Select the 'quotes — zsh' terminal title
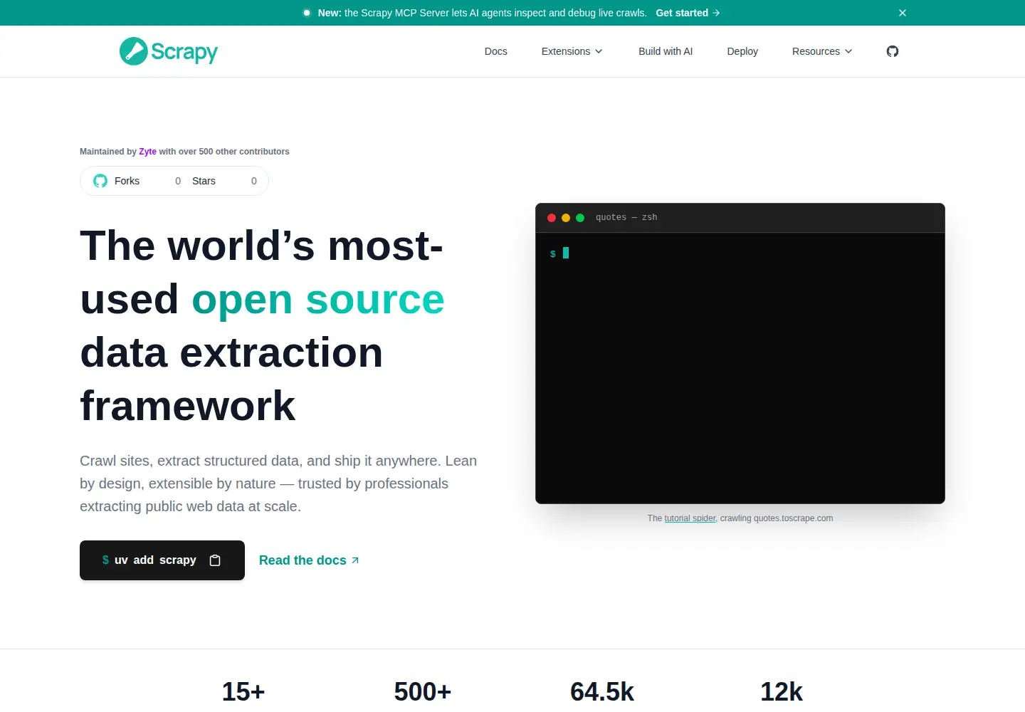This screenshot has width=1025, height=712. (626, 218)
